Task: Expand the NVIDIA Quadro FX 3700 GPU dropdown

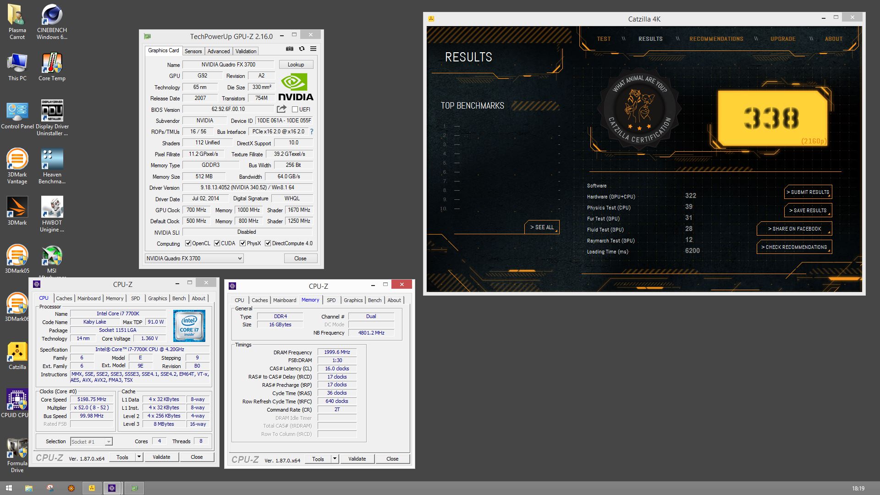Action: coord(194,258)
